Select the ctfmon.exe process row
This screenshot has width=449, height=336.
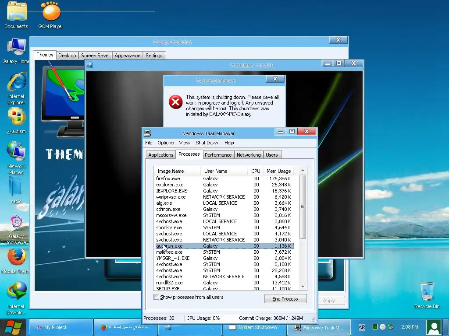click(x=224, y=209)
